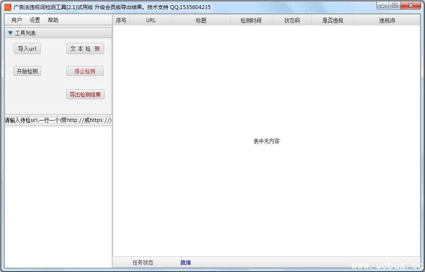425x272 pixels.
Task: Start detection with 开始检测 button
Action: (x=27, y=71)
